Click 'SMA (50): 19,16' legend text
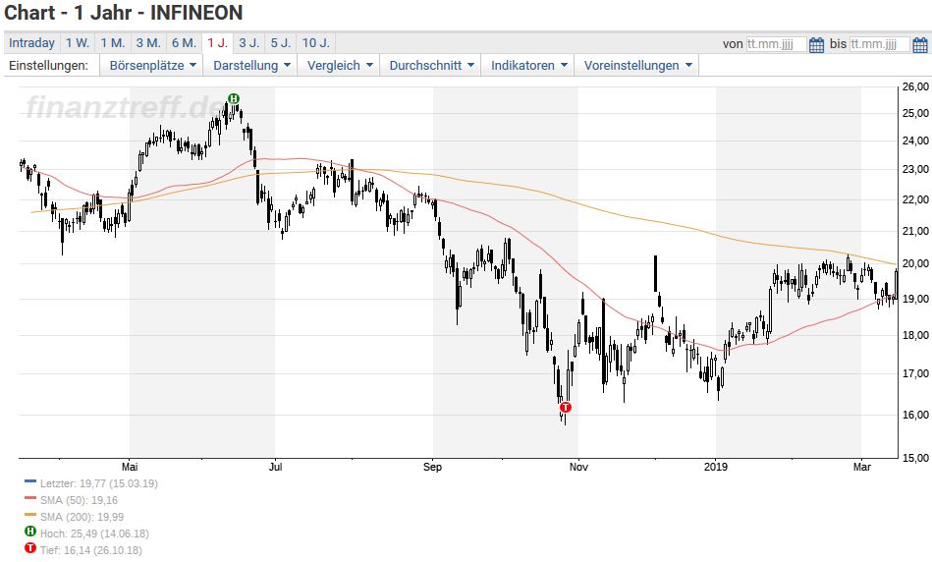The height and width of the screenshot is (562, 932). point(79,500)
